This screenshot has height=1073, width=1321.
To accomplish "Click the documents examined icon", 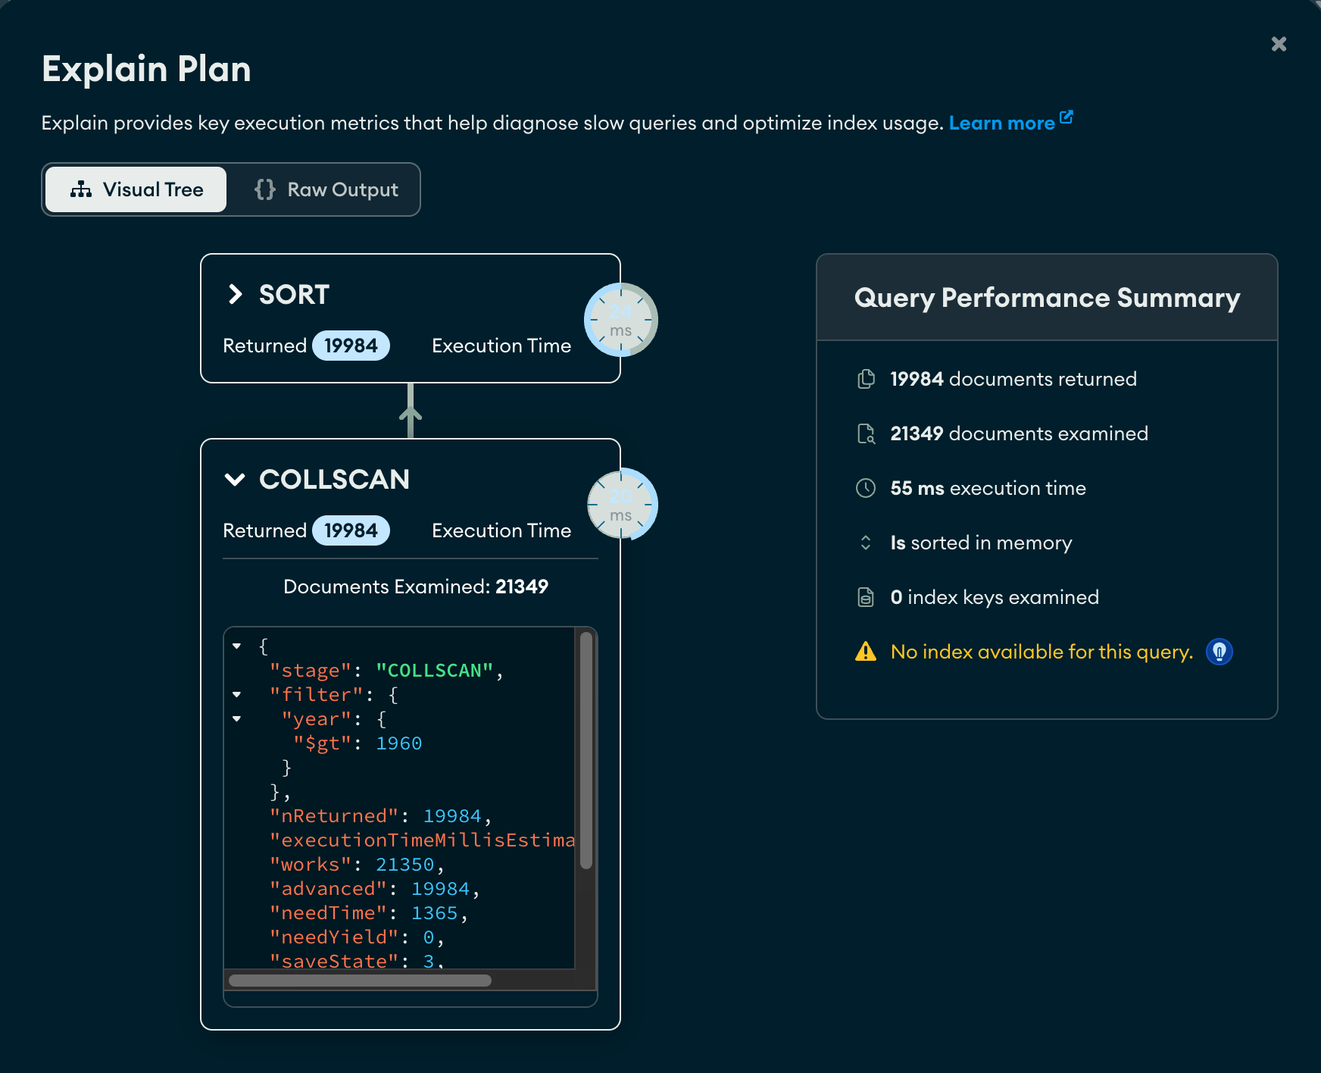I will click(866, 433).
